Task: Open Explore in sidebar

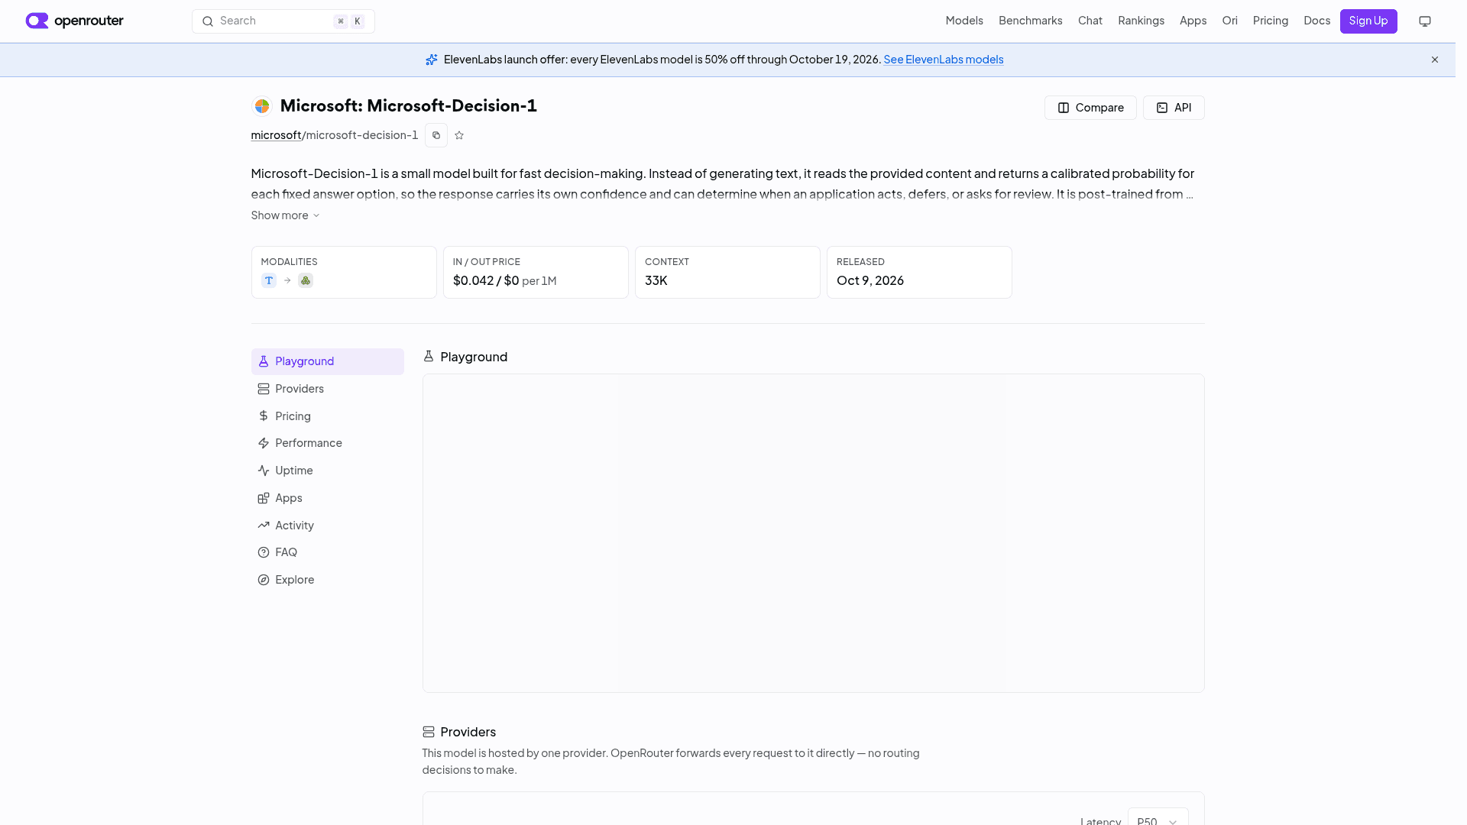Action: tap(328, 580)
